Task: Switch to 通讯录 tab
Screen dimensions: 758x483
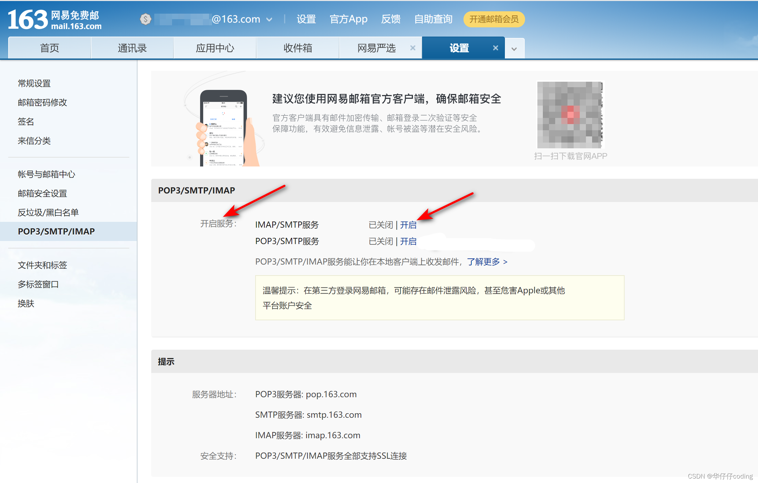Action: coord(132,48)
